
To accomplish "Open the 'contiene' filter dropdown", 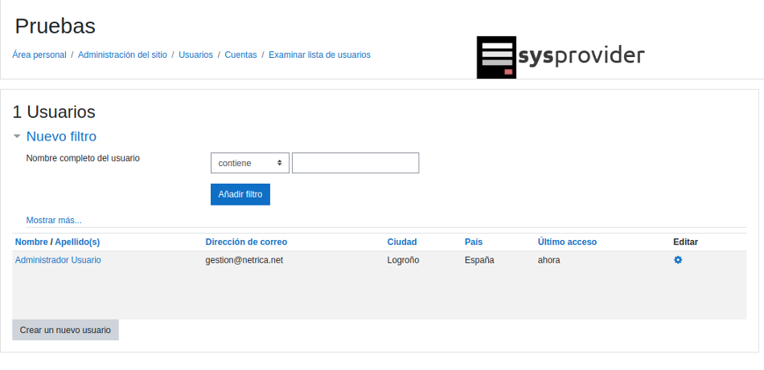I will click(250, 163).
